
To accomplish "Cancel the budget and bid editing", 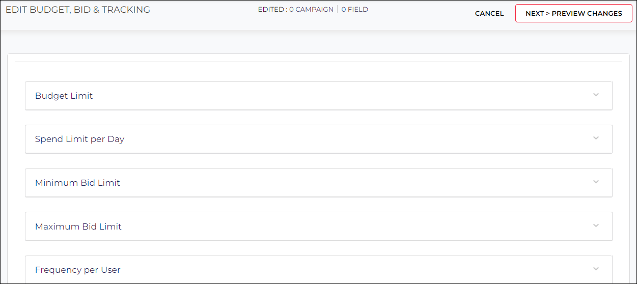I will [489, 14].
